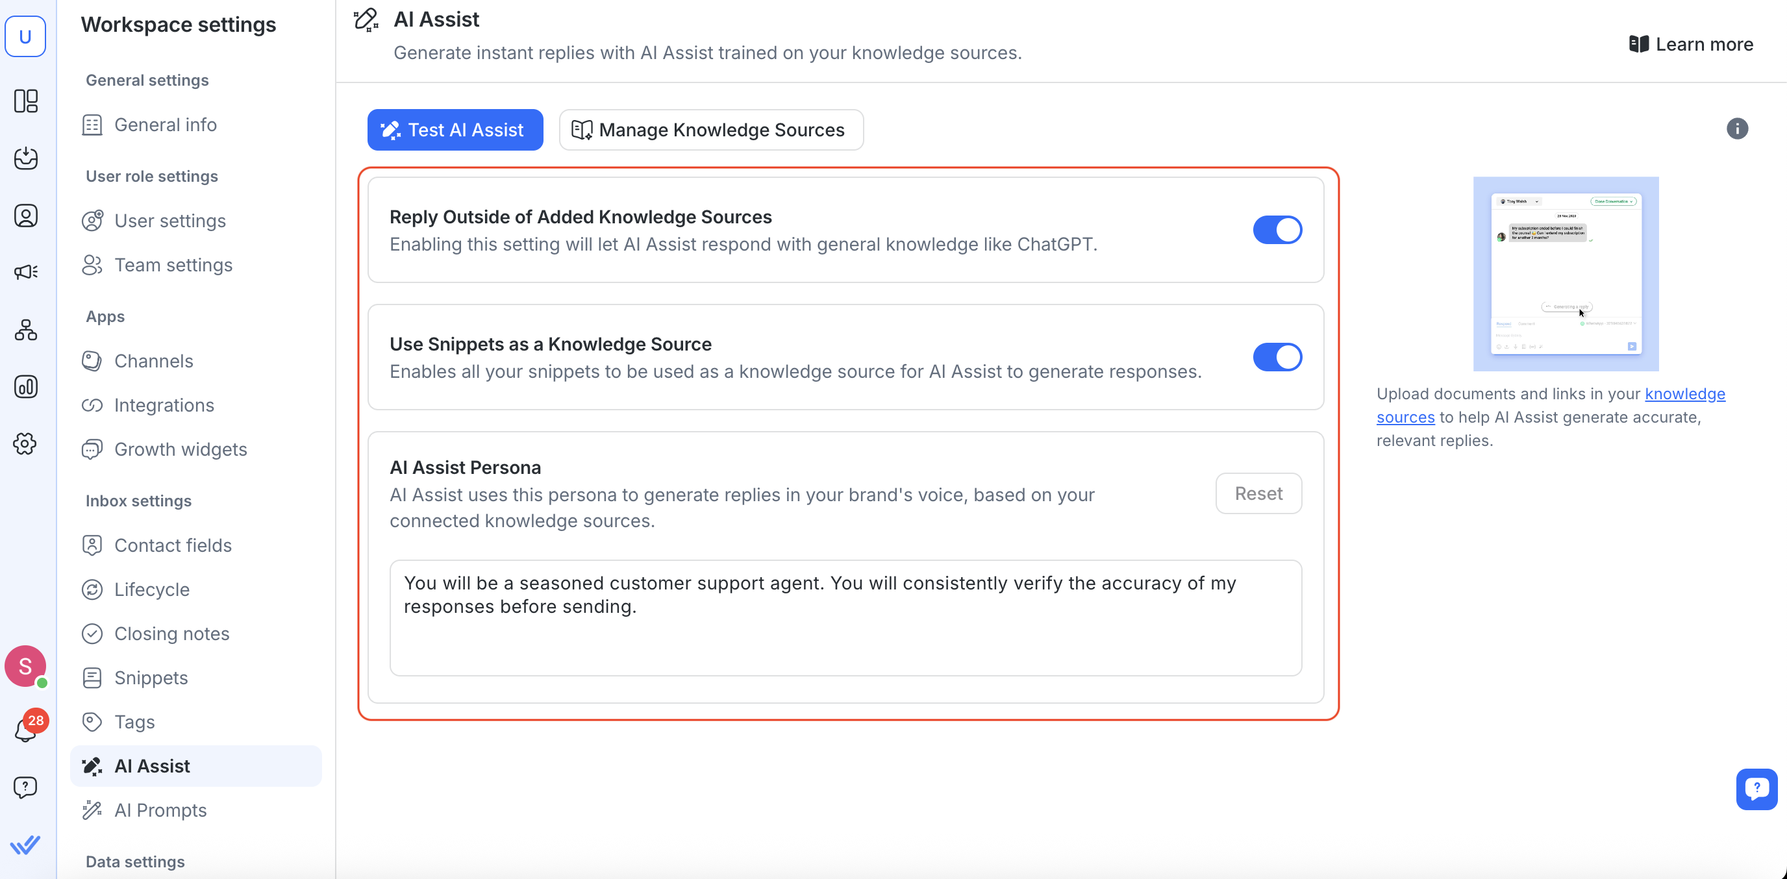The width and height of the screenshot is (1787, 879).
Task: Follow the knowledge sources link
Action: pos(1684,394)
